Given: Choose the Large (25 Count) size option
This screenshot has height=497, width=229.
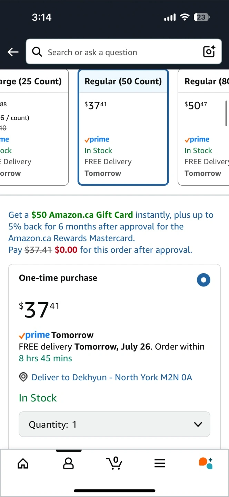Looking at the screenshot, I should [x=34, y=127].
